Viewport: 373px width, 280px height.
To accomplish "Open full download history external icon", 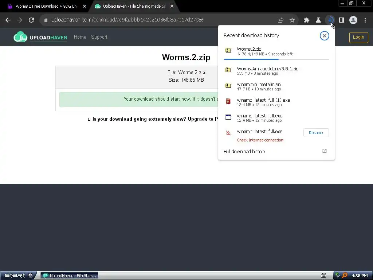I will click(x=325, y=151).
